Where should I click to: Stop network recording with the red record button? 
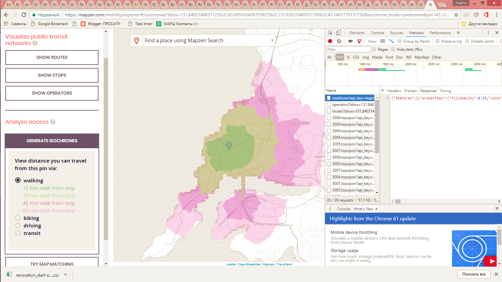330,41
